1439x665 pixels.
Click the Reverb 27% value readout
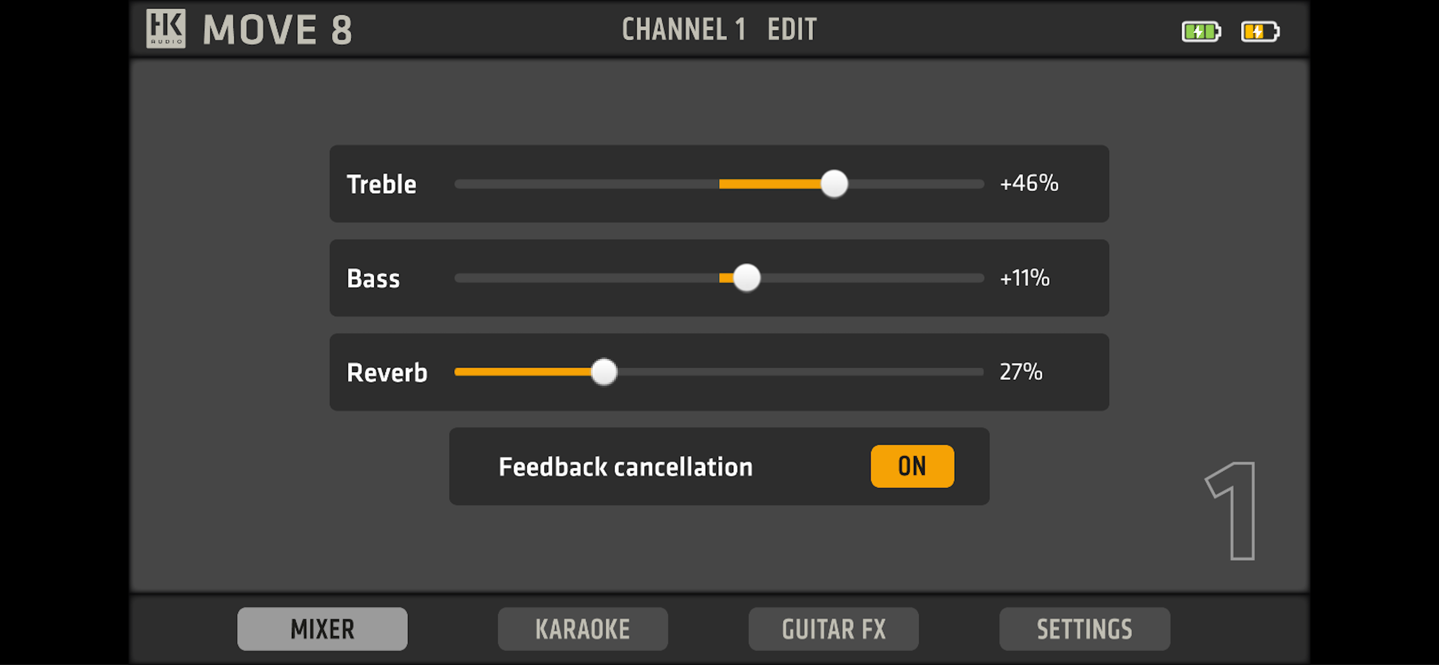(1021, 372)
